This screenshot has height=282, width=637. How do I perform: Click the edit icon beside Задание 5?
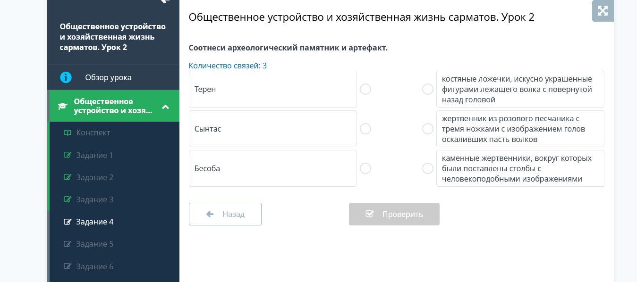[68, 244]
